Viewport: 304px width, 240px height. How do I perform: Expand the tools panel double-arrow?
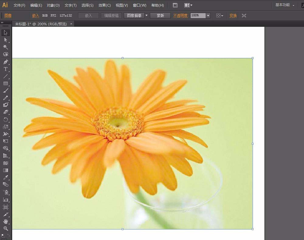pyautogui.click(x=2, y=23)
